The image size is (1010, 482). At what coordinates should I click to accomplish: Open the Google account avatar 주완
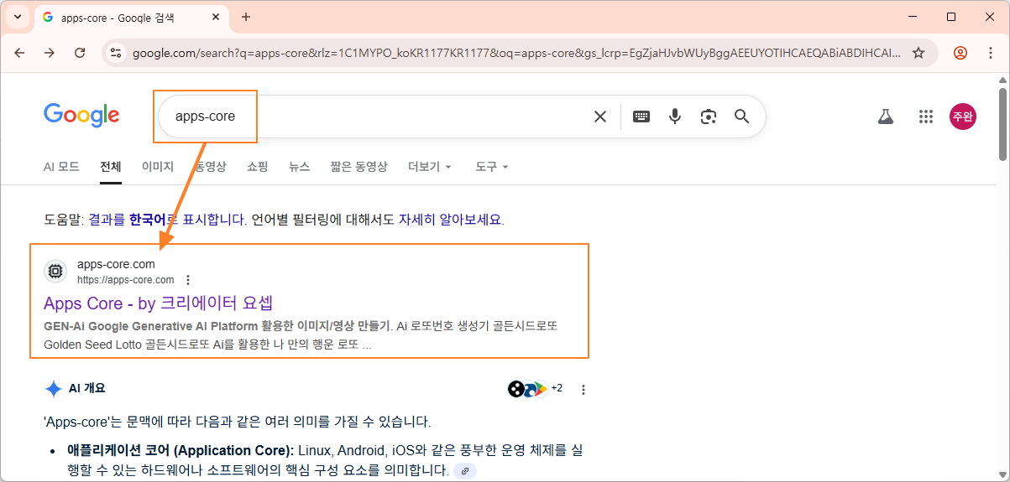coord(963,117)
